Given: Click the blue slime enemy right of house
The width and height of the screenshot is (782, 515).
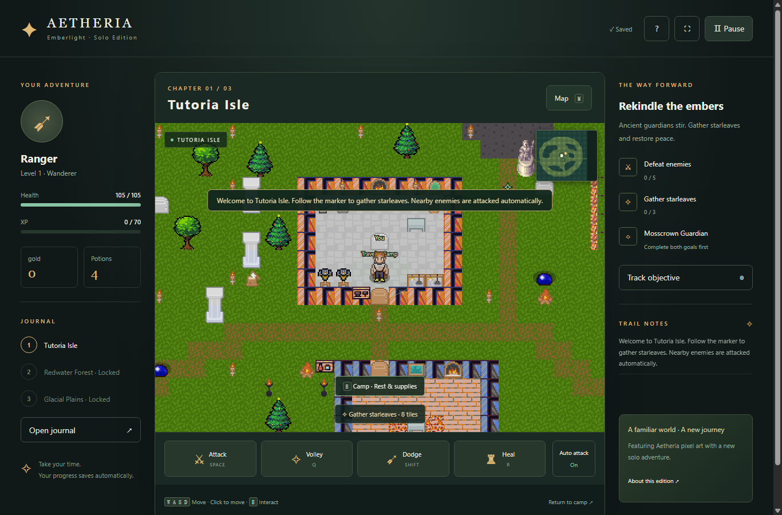Looking at the screenshot, I should (544, 279).
